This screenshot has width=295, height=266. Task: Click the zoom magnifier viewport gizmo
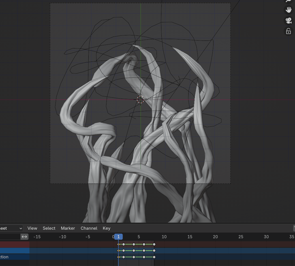[288, 1]
